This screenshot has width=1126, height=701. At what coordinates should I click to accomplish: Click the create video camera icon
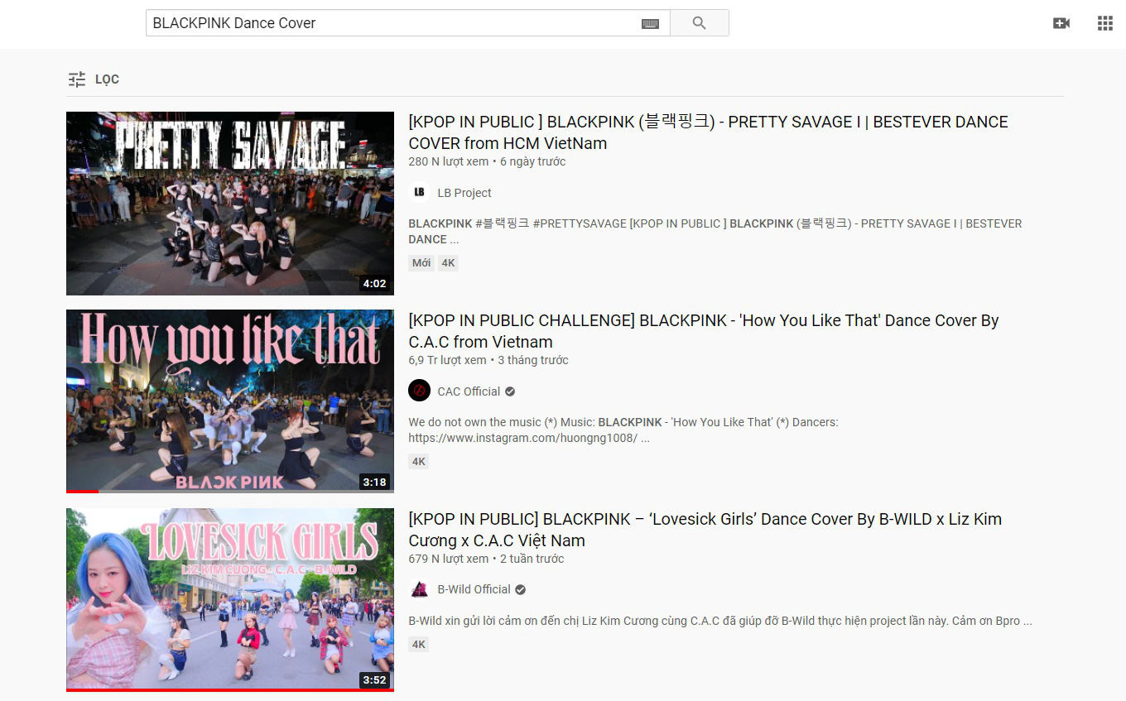pos(1061,23)
